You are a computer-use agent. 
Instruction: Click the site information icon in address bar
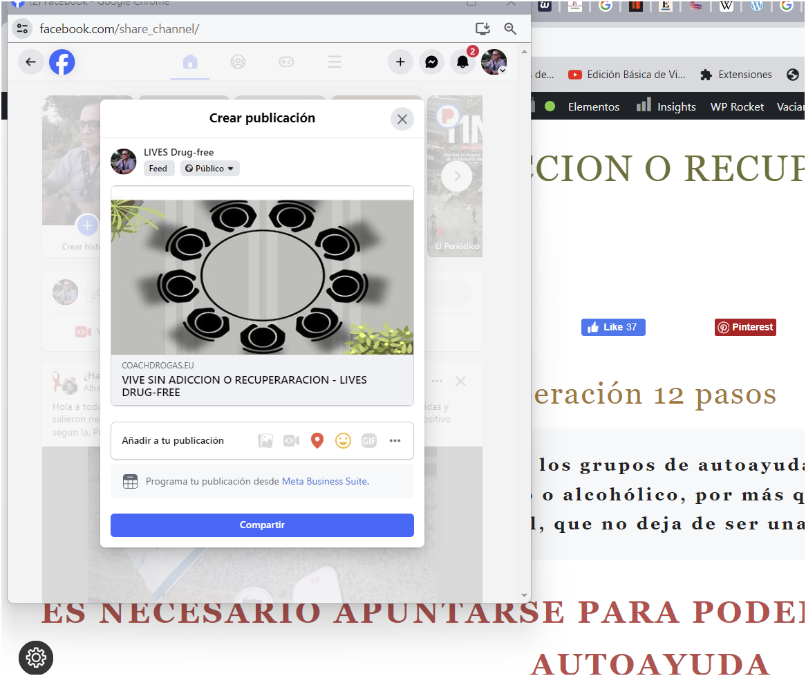[x=23, y=29]
